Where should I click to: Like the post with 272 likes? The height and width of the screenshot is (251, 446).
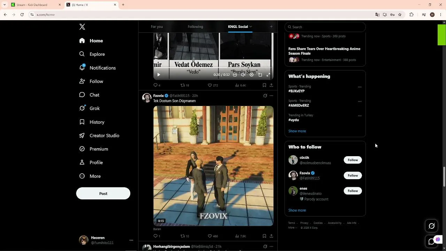point(213,85)
